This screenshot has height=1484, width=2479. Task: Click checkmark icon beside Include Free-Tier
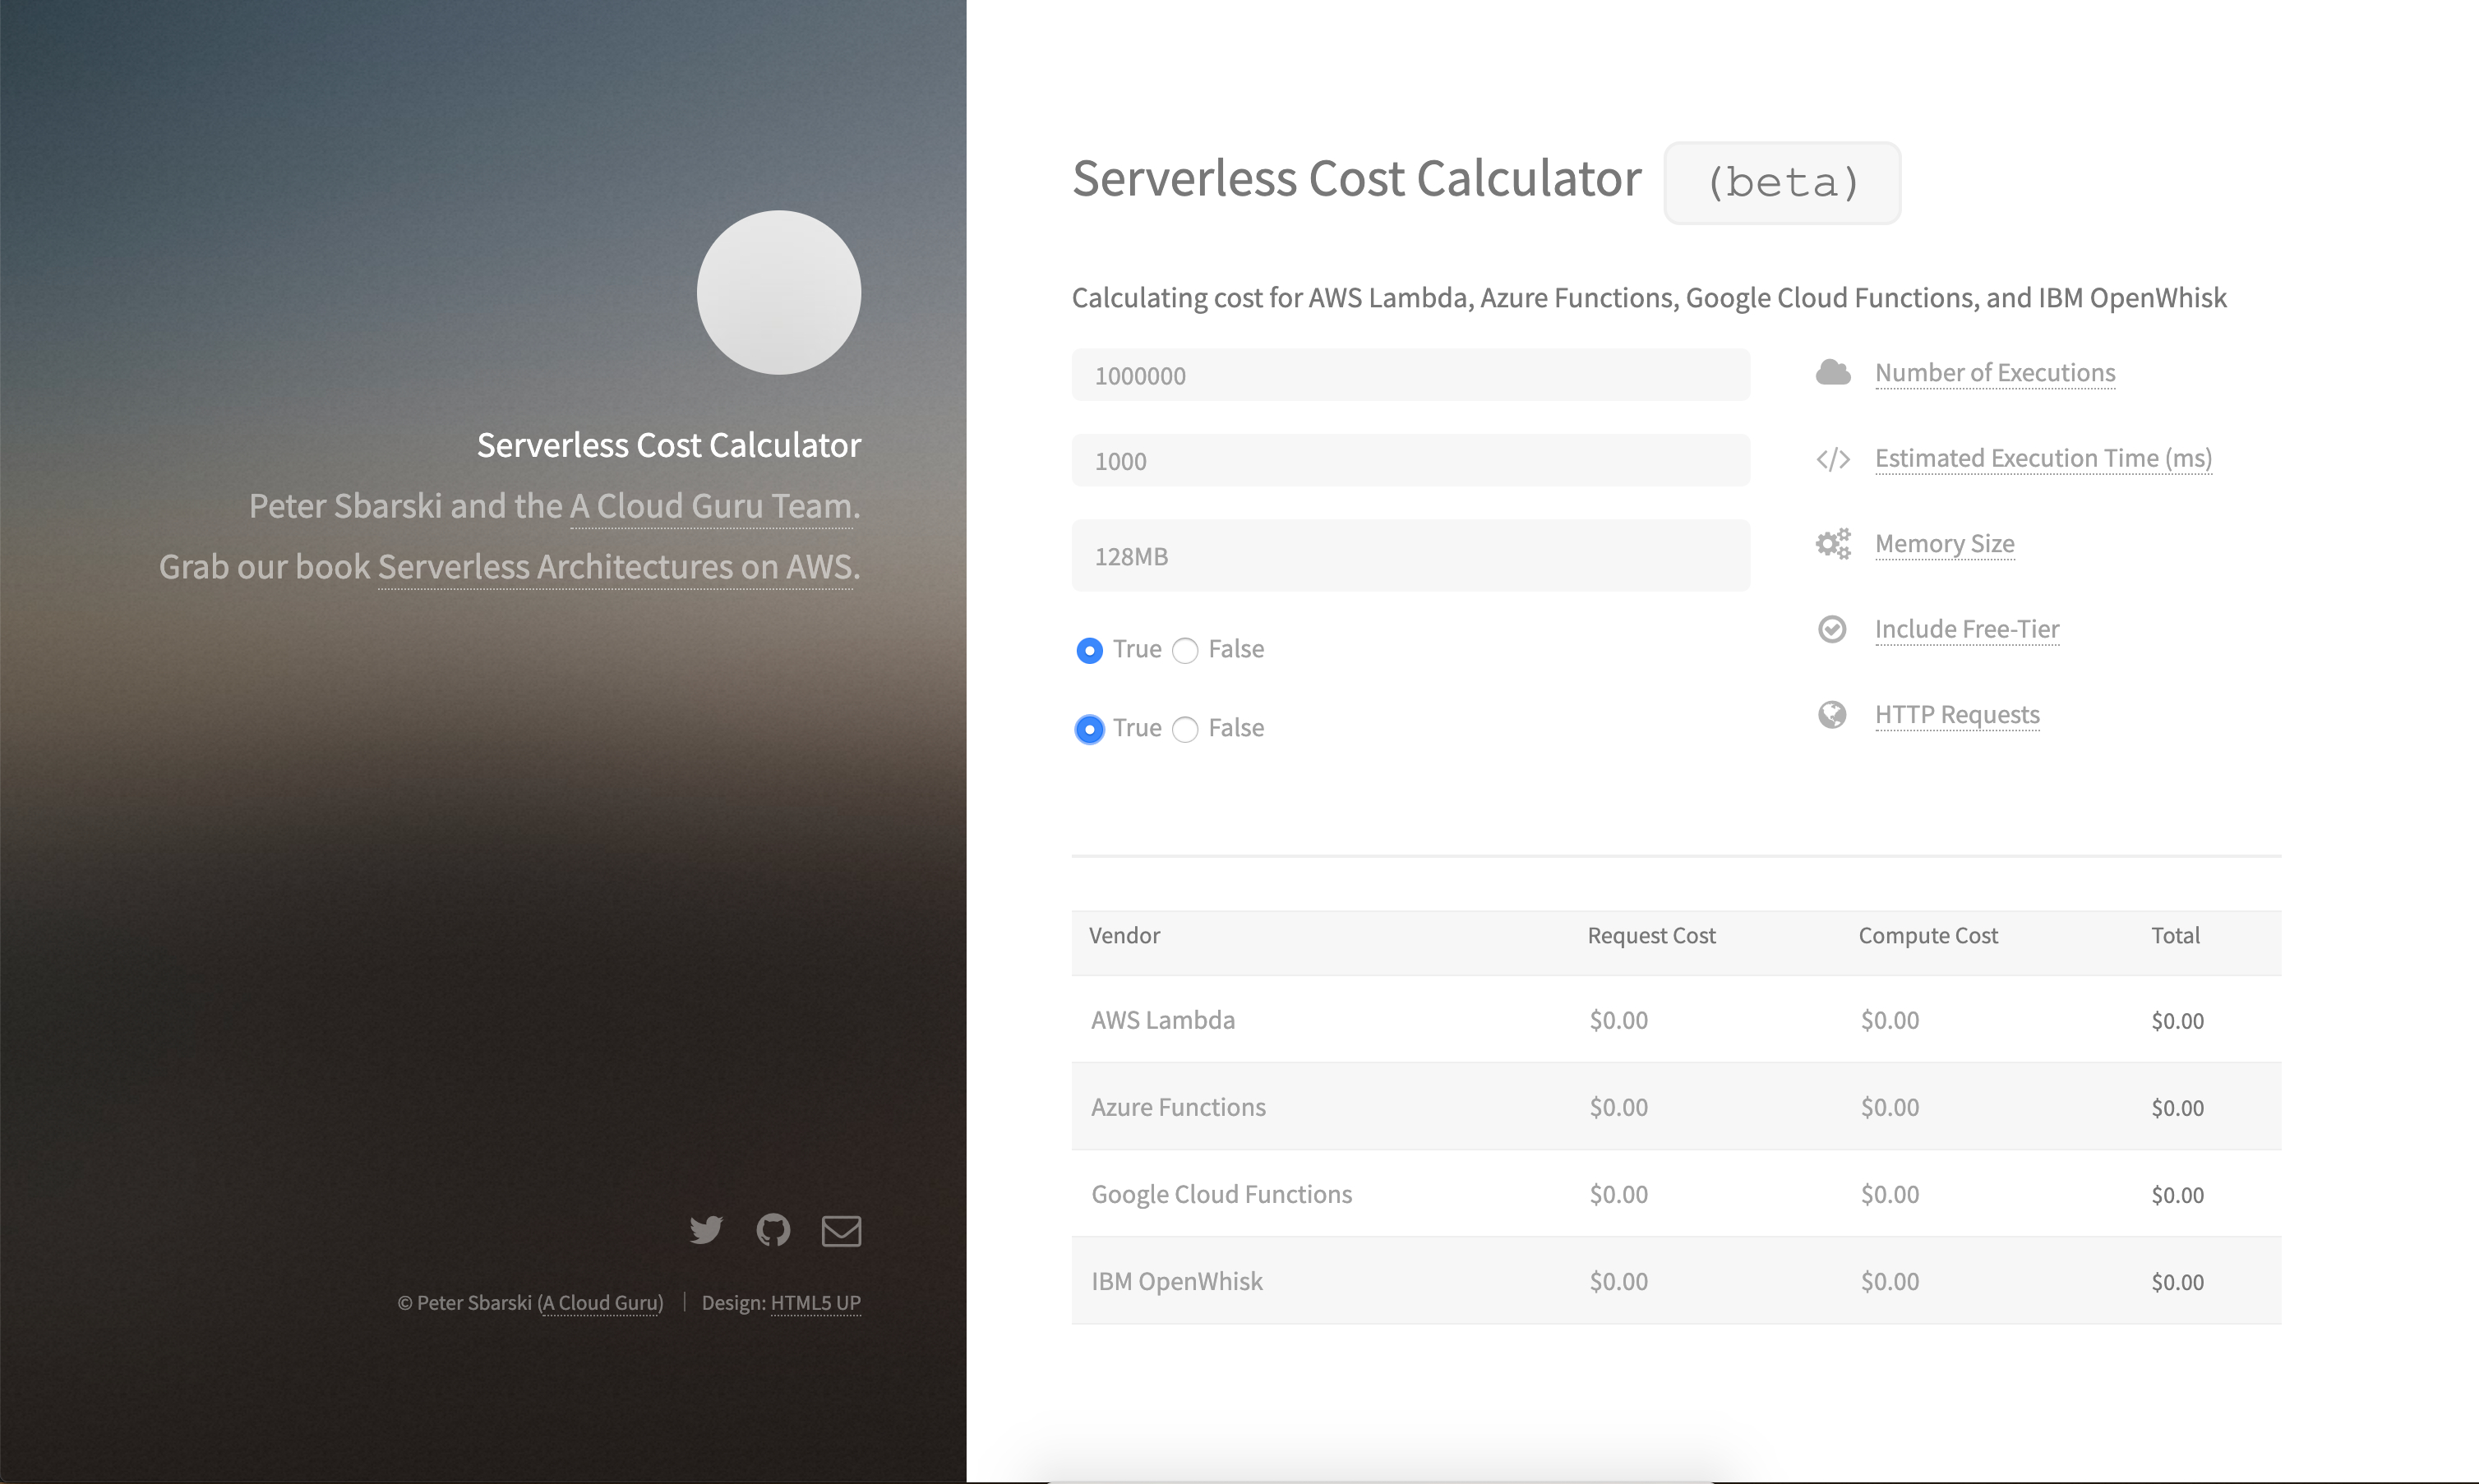coord(1832,629)
